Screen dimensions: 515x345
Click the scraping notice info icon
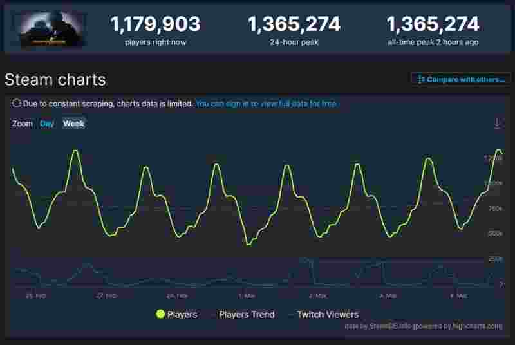17,104
